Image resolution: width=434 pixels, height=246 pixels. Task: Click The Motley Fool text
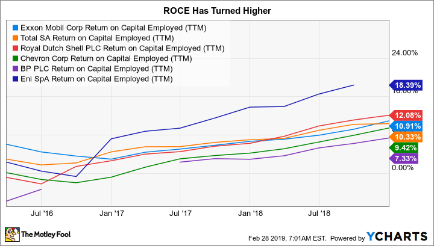(45, 234)
